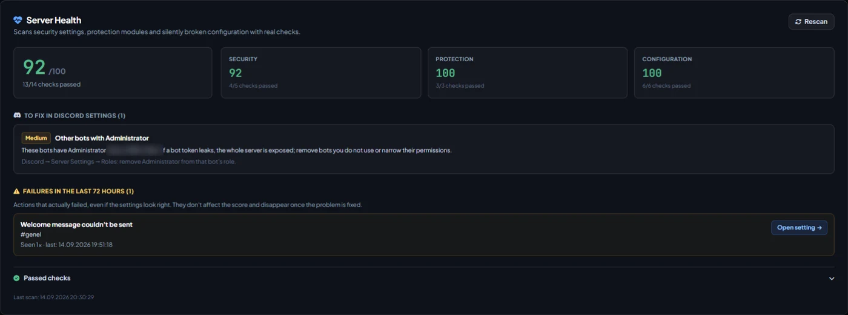This screenshot has height=315, width=848.
Task: Click the Passed checks label
Action: [x=47, y=278]
